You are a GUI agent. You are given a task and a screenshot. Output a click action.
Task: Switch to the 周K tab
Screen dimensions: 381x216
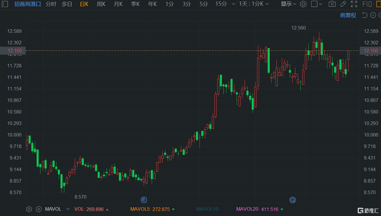click(101, 4)
